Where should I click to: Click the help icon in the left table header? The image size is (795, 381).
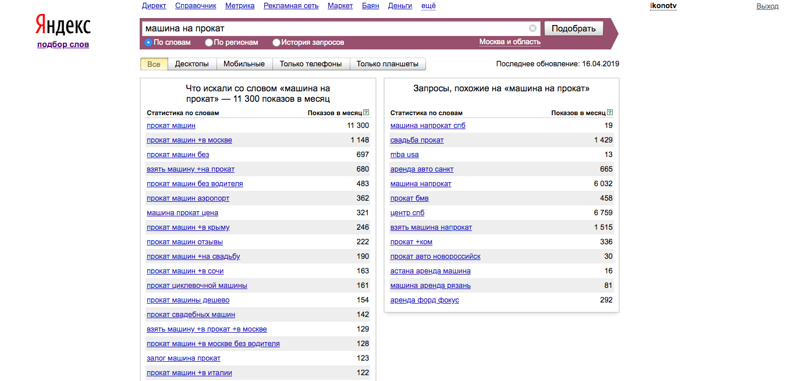[366, 113]
